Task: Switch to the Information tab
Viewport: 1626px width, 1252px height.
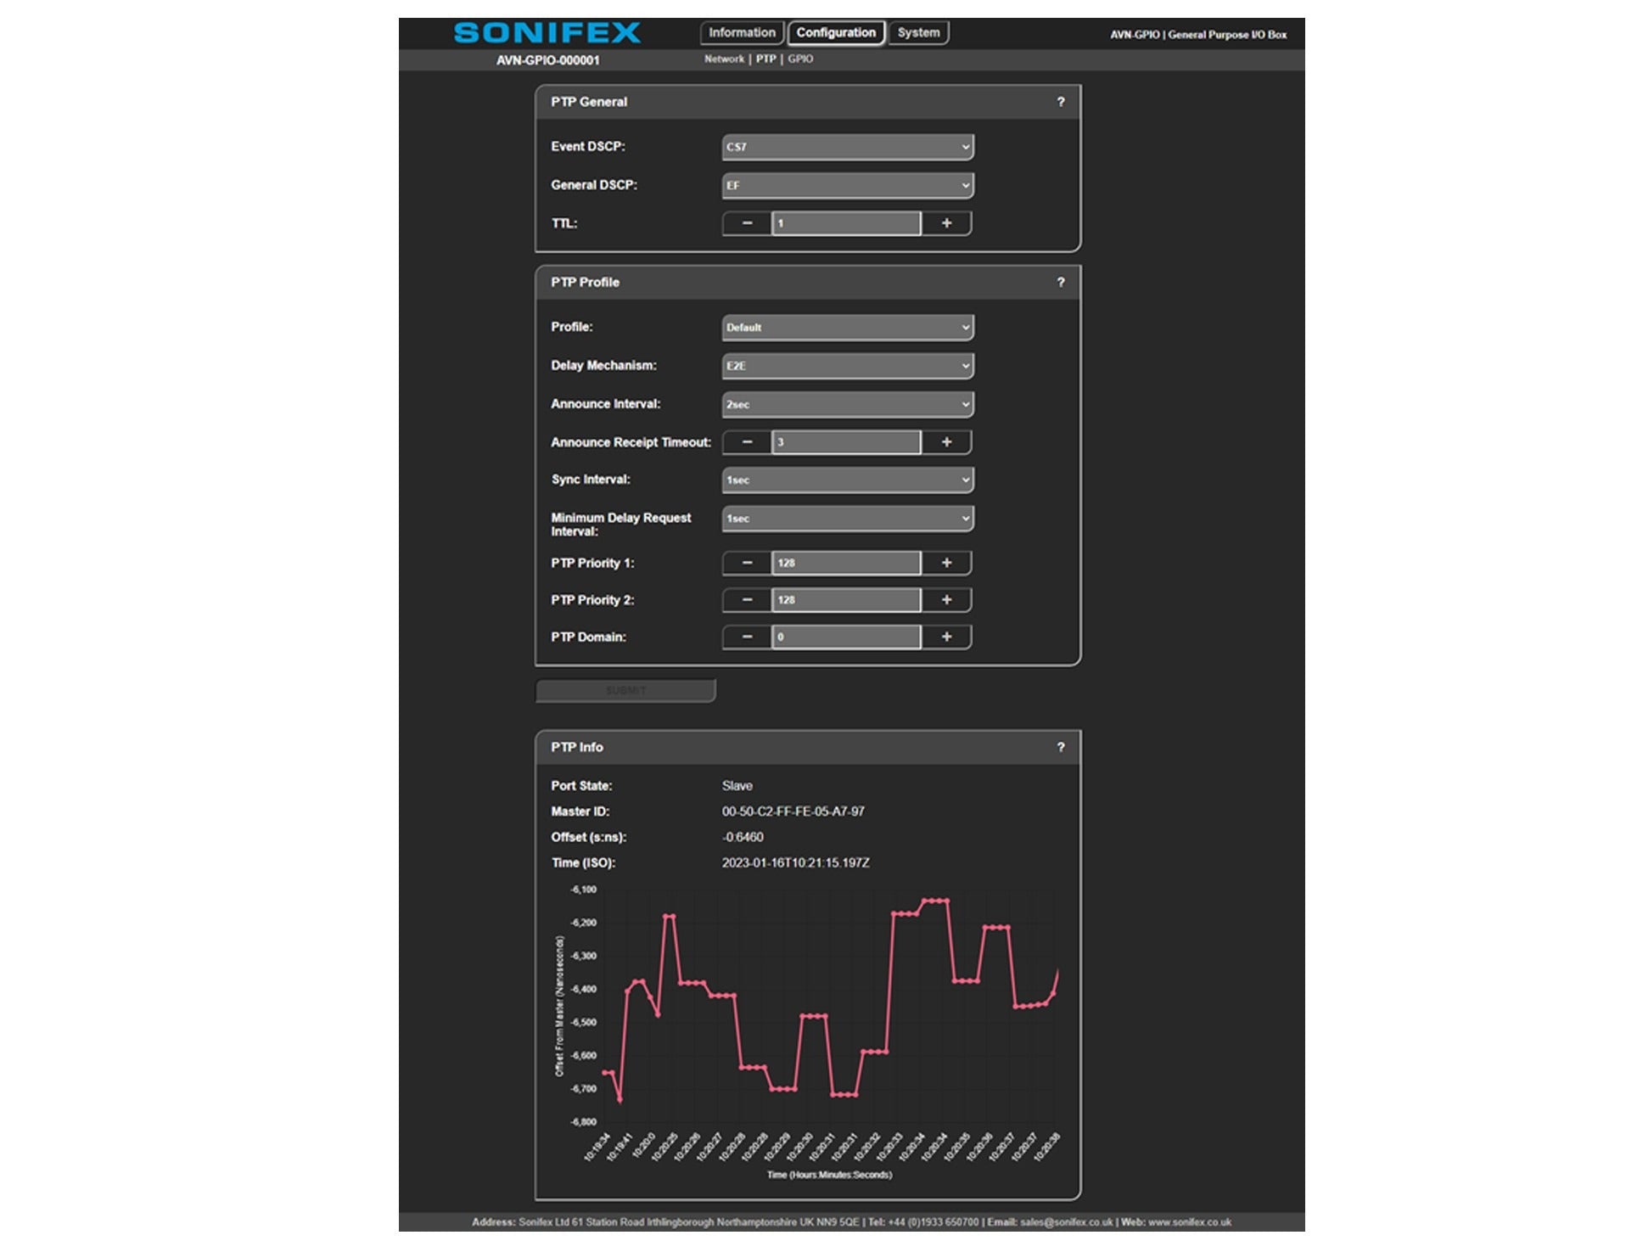Action: pyautogui.click(x=742, y=33)
